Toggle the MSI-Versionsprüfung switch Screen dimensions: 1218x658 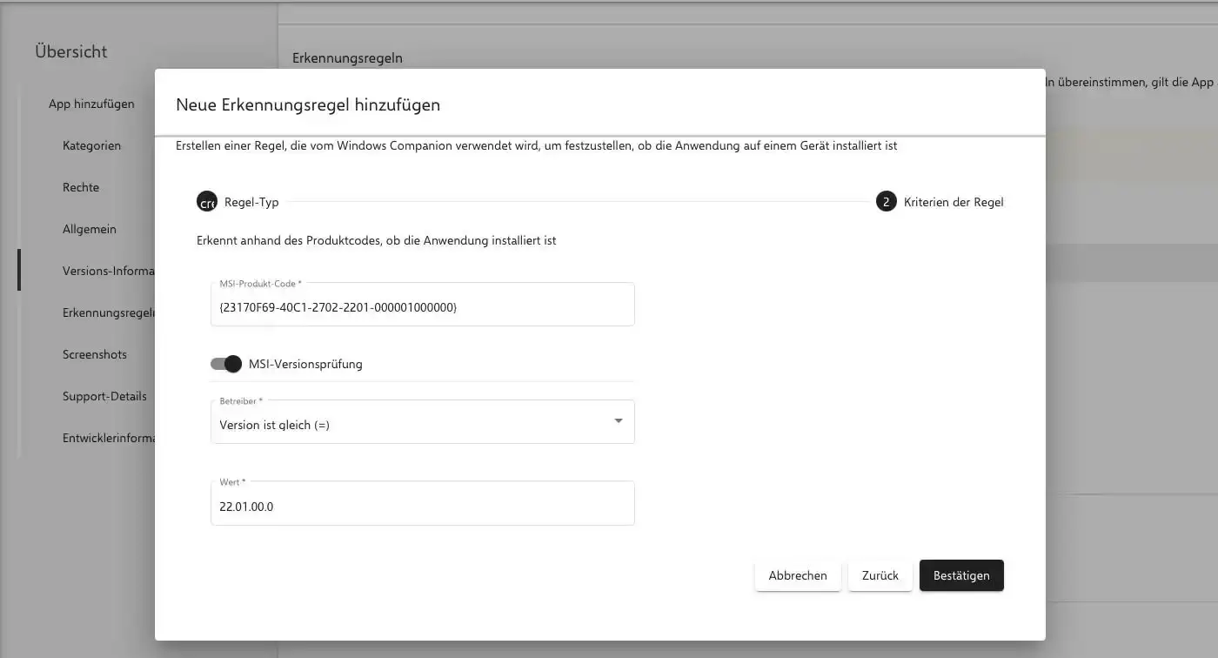pyautogui.click(x=226, y=364)
